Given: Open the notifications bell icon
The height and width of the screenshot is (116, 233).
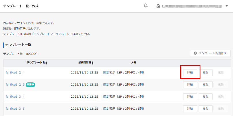Looking at the screenshot, I should point(146,6).
